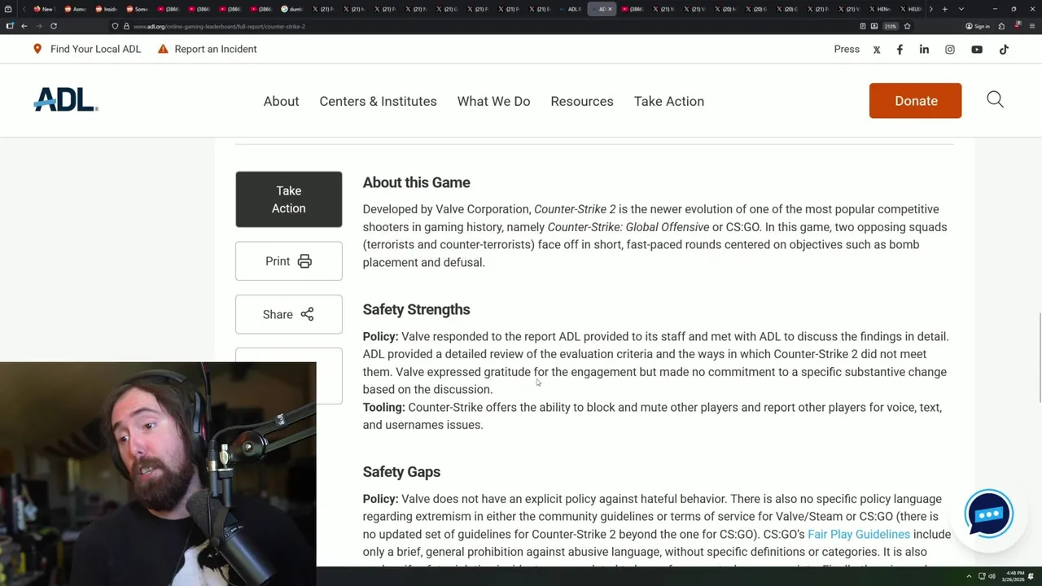The width and height of the screenshot is (1042, 586).
Task: Click the Print button
Action: [x=289, y=261]
